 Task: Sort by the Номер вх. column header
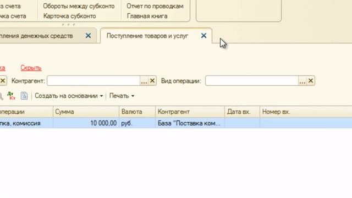[306, 112]
